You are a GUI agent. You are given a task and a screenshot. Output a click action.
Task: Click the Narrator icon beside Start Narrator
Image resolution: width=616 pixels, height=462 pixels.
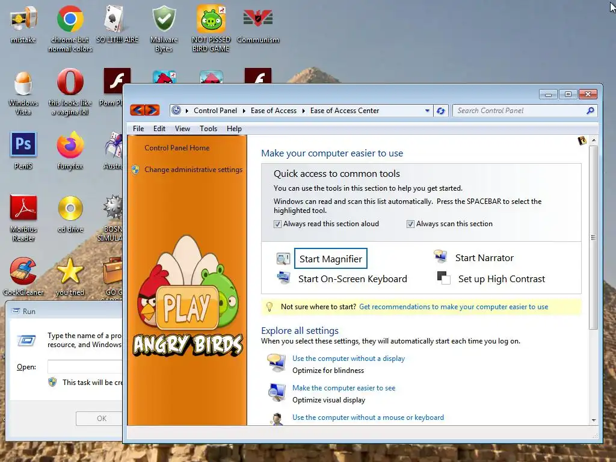click(x=440, y=256)
